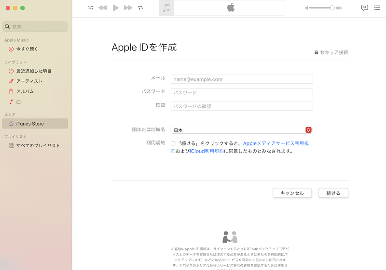Viewport: 386px width, 270px height.
Task: Click the grid icon beside すべてのプレイリスト
Action: (11, 146)
